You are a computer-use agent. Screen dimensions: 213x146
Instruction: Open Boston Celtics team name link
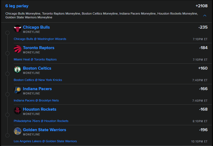click(37, 68)
